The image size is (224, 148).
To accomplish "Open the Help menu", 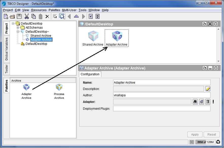I will (105, 10).
